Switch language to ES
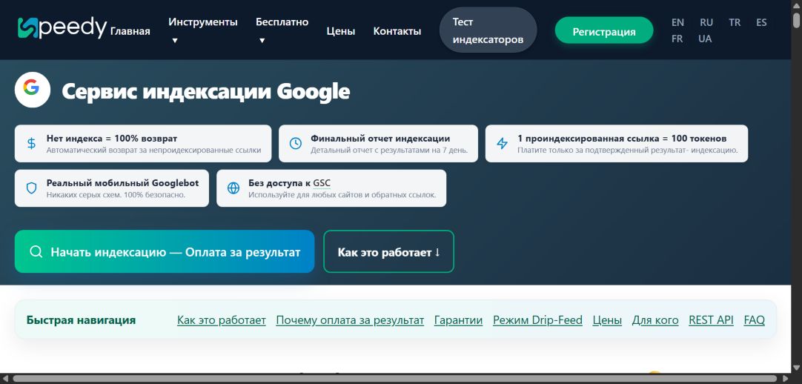Viewport: 802px width, 384px height. pos(761,22)
